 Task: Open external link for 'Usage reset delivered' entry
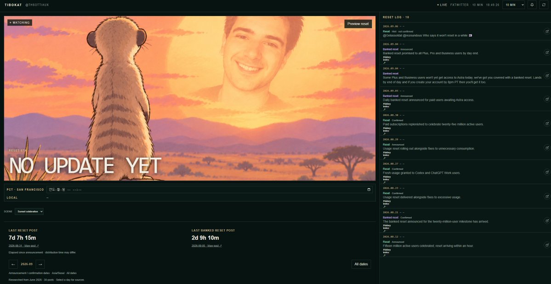[x=547, y=196]
